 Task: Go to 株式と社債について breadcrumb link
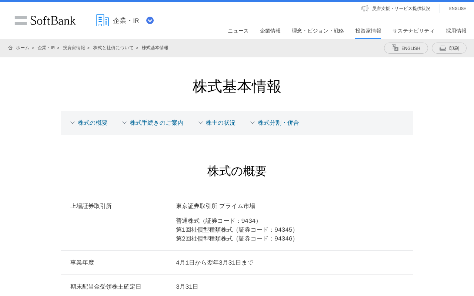(x=113, y=48)
